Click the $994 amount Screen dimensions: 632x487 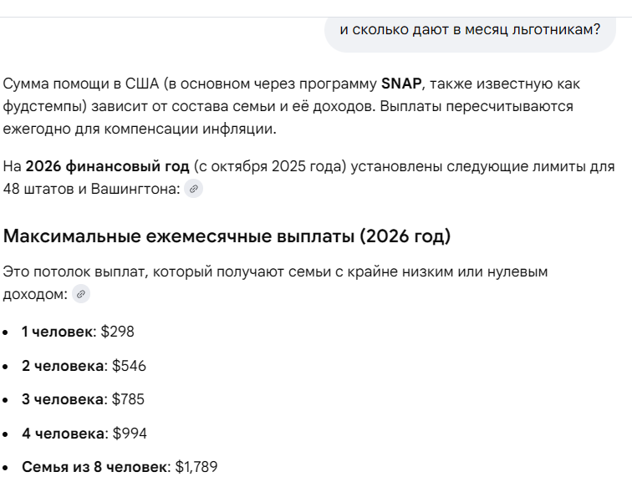(130, 434)
